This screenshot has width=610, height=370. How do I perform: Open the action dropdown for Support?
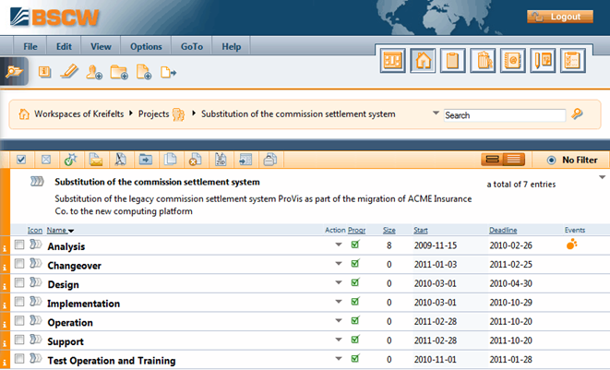[x=339, y=340]
